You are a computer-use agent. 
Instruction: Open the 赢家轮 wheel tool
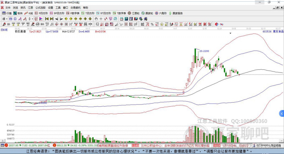pyautogui.click(x=147, y=13)
